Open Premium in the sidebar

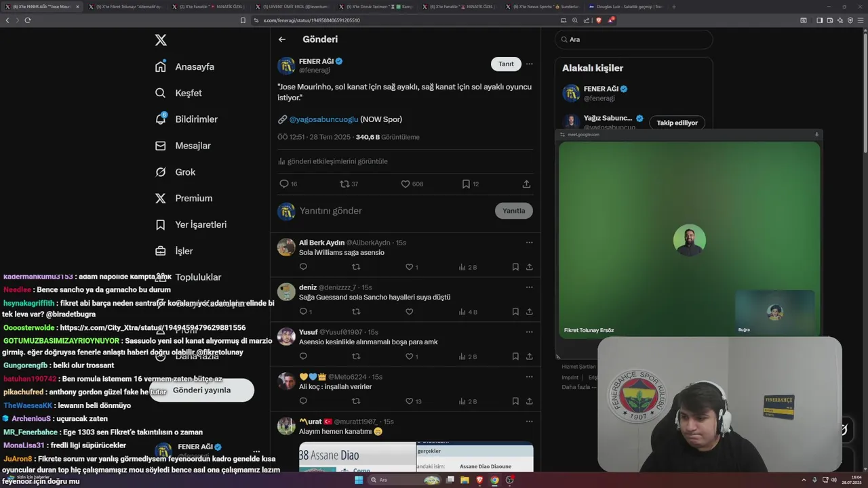click(x=184, y=199)
